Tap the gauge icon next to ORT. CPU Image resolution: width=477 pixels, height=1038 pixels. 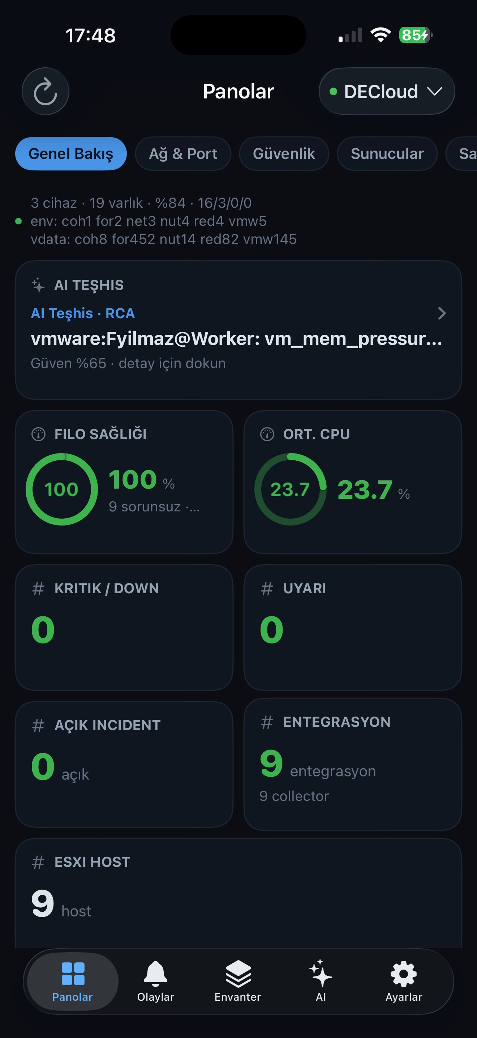pyautogui.click(x=267, y=434)
